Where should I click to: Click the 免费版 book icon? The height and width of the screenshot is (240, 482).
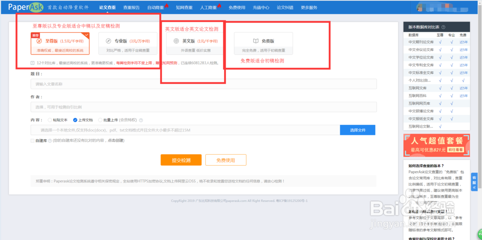[x=256, y=41]
